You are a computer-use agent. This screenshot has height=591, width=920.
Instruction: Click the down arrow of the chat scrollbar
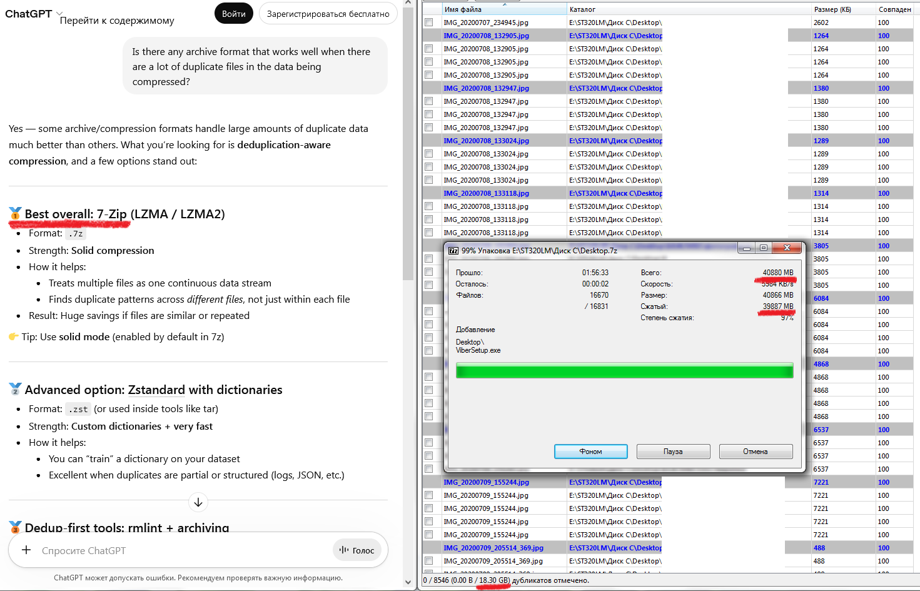408,582
